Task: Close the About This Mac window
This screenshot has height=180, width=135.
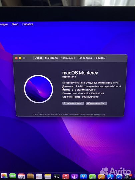Action: click(16, 58)
